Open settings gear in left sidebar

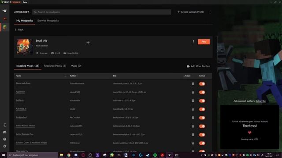(x=5, y=146)
